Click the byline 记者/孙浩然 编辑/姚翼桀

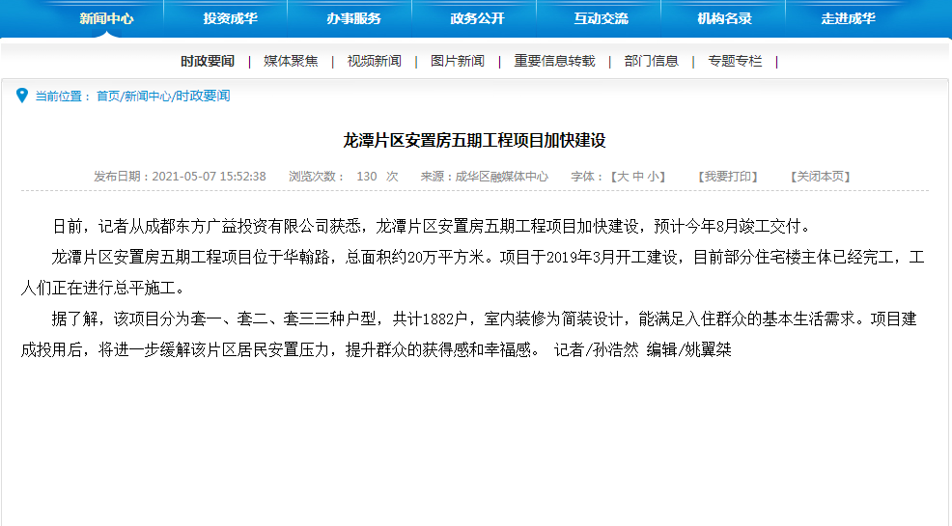(643, 350)
